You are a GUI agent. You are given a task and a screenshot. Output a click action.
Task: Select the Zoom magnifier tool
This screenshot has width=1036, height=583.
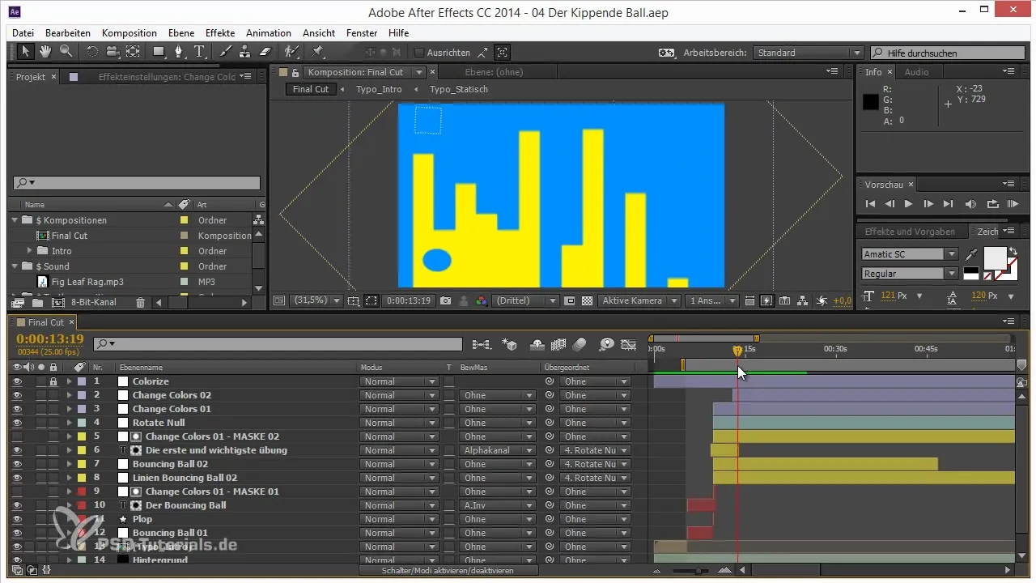point(66,52)
